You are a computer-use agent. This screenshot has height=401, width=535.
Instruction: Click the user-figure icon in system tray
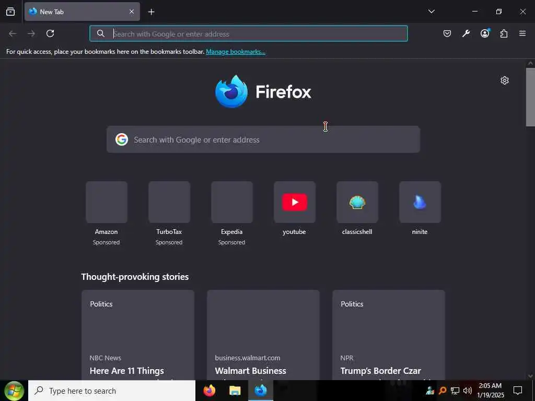430,391
